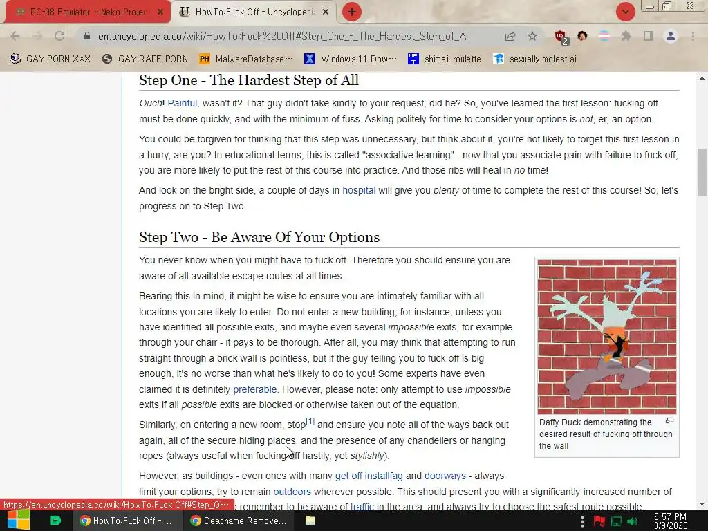View site information via the lock icon
Screen dimensions: 708x531
pyautogui.click(x=87, y=36)
